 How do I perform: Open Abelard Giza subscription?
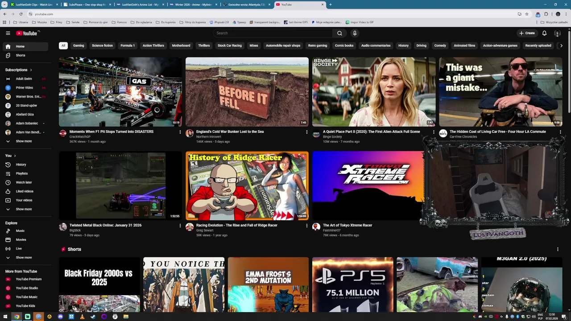click(x=26, y=115)
